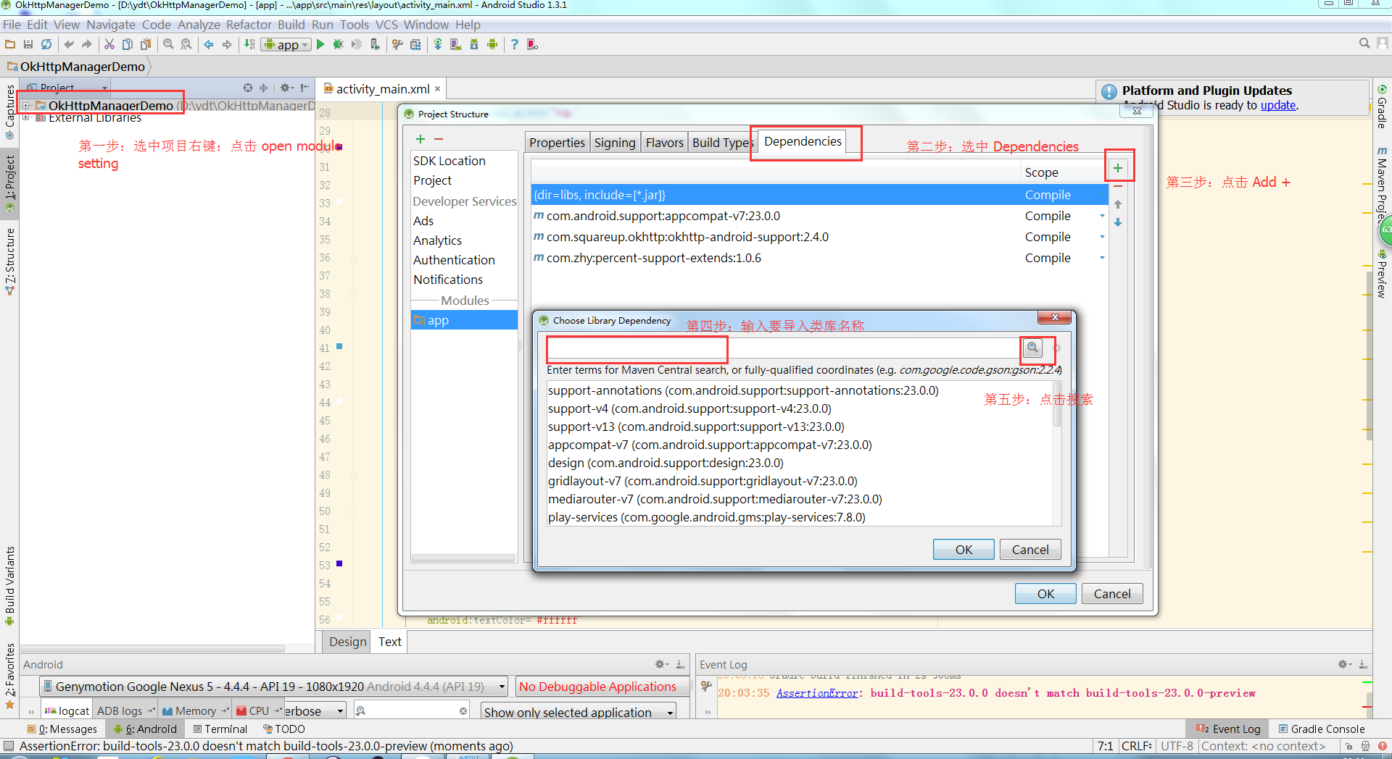The image size is (1392, 759).
Task: Select the Dependencies tab
Action: [x=803, y=141]
